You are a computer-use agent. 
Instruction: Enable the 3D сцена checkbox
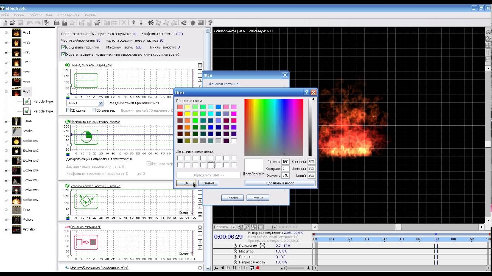tap(69, 110)
